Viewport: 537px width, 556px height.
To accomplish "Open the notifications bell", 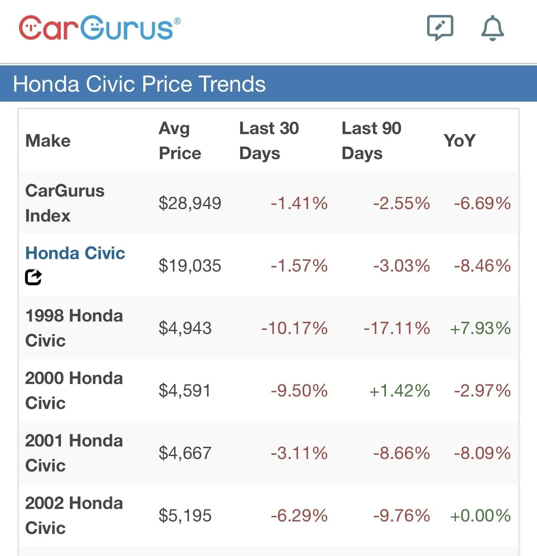I will click(492, 28).
